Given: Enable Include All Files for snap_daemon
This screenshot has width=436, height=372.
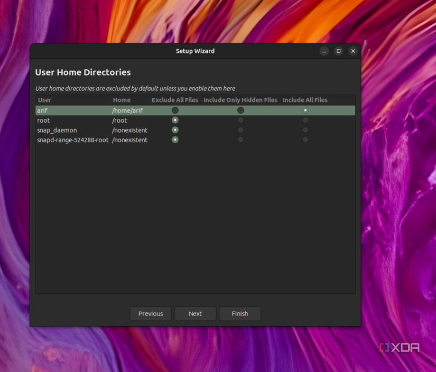Looking at the screenshot, I should [305, 129].
